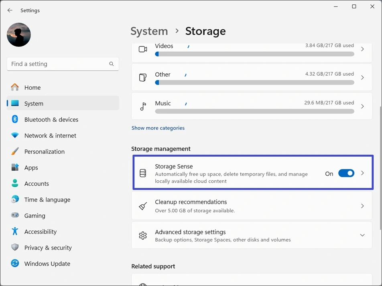Open Storage Sense details chevron

tap(362, 173)
